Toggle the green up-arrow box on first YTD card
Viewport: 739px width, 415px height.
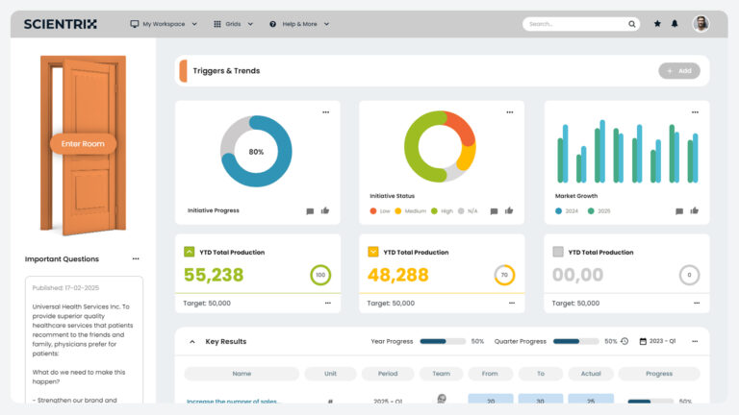pos(190,252)
